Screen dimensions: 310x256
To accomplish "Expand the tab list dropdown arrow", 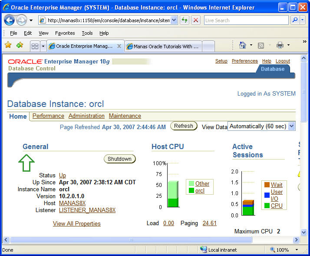I will [x=43, y=47].
